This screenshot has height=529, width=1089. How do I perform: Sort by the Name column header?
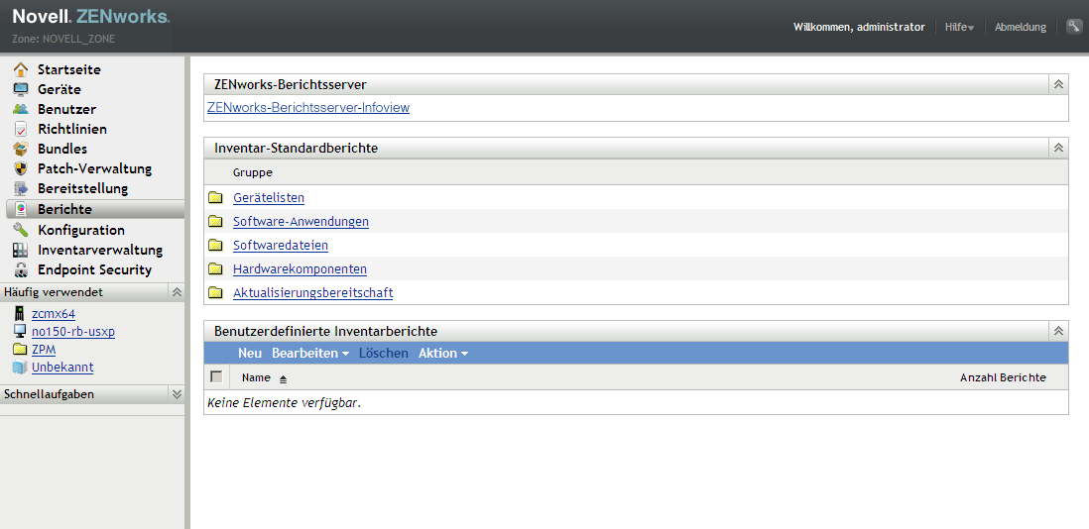point(256,377)
